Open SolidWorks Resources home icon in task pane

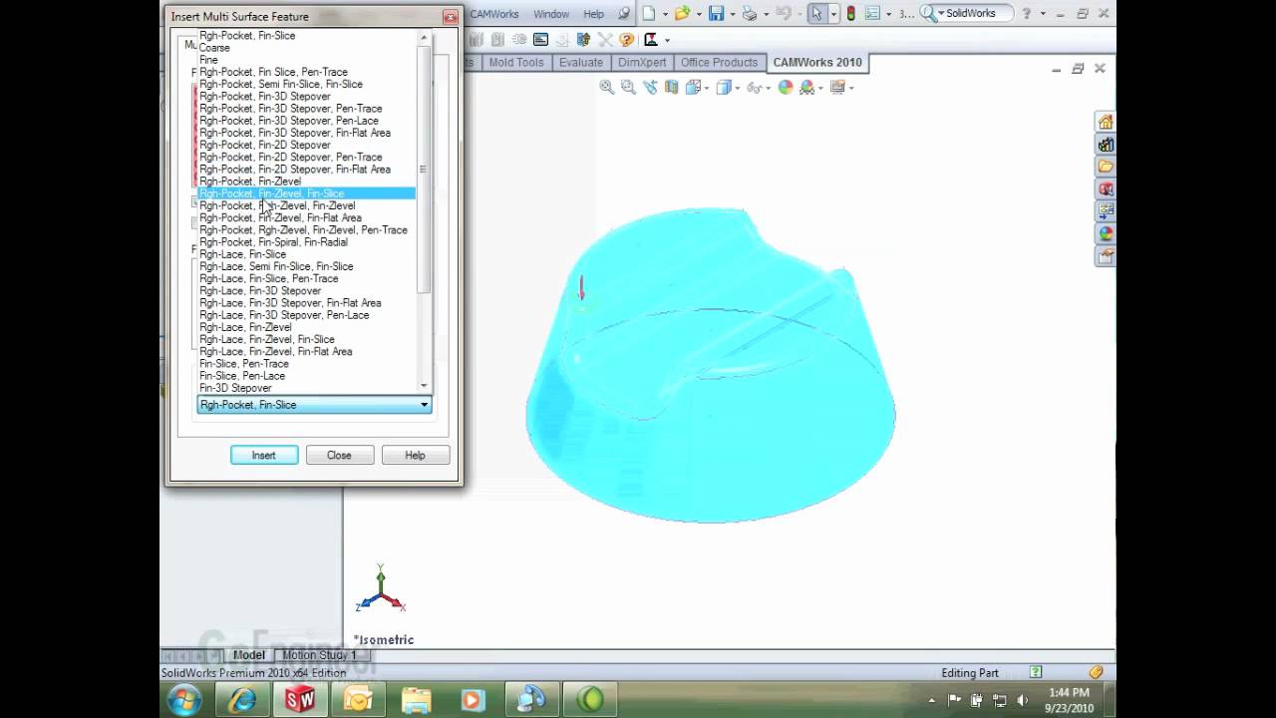[x=1106, y=122]
